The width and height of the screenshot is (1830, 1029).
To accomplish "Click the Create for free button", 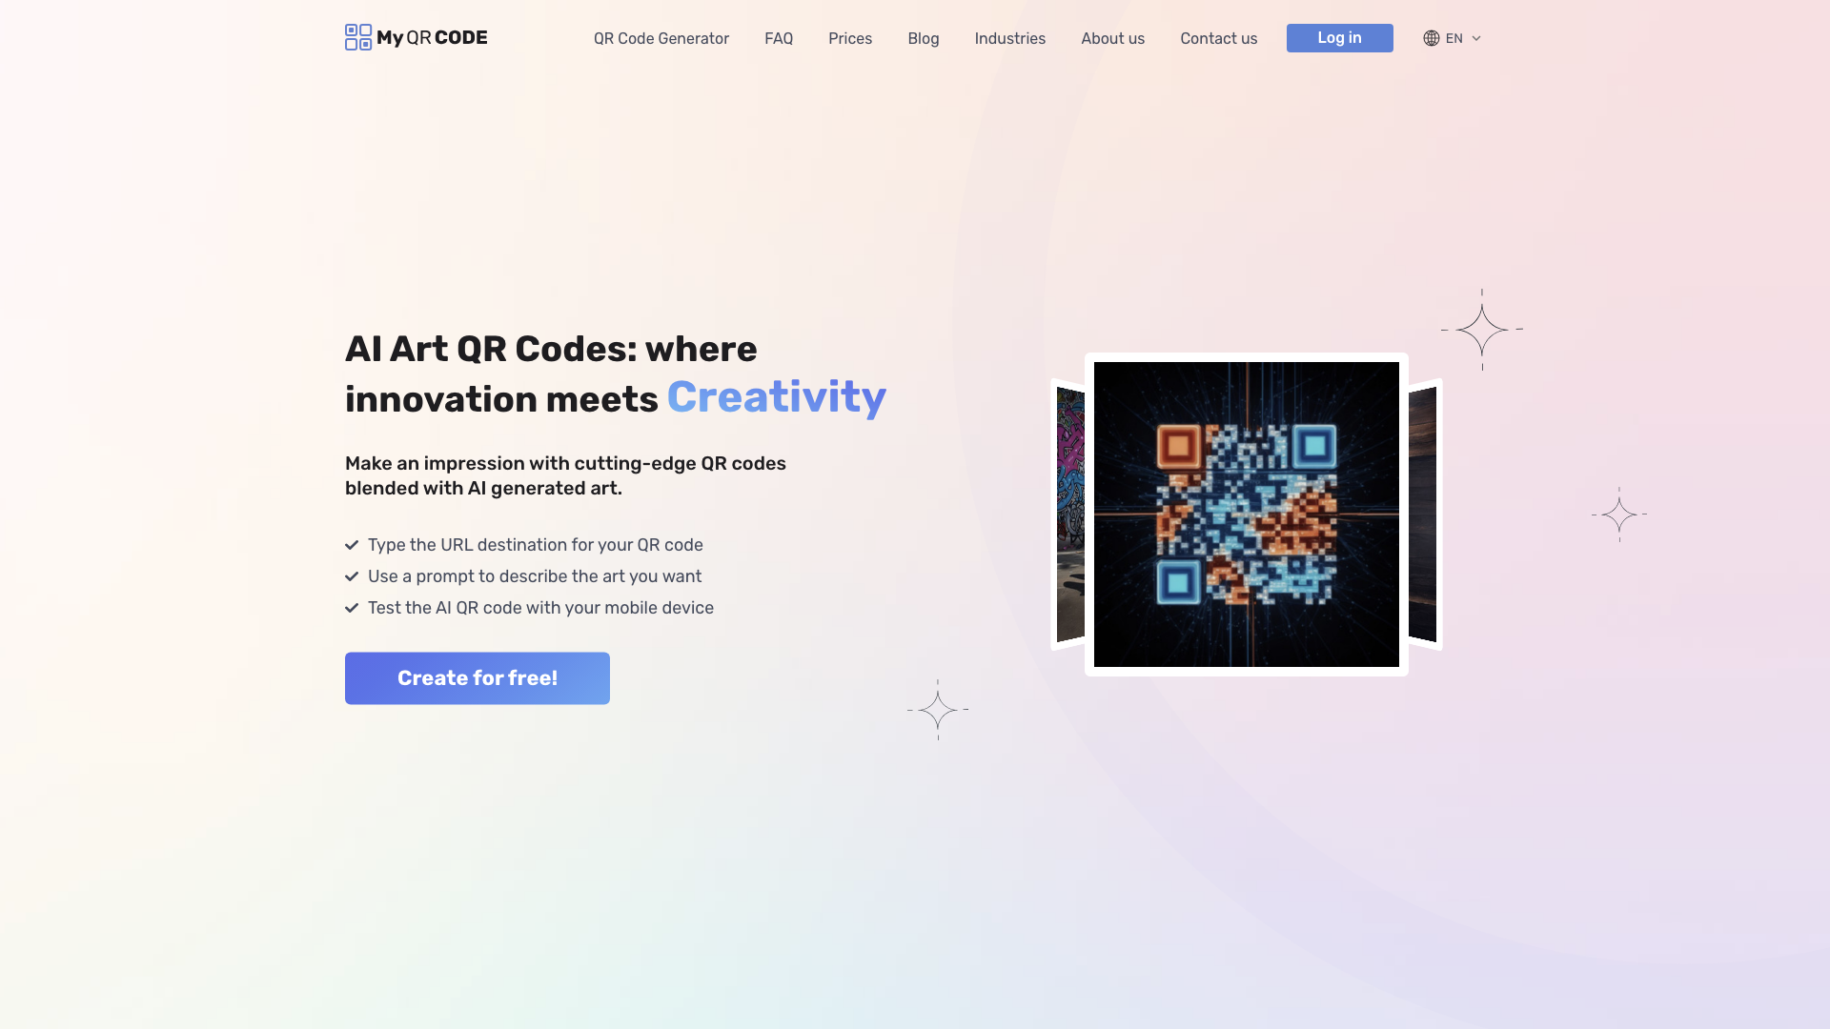I will [478, 677].
